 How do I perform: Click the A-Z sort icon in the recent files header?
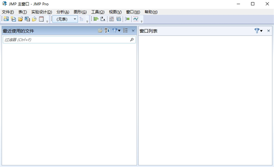tap(107, 30)
